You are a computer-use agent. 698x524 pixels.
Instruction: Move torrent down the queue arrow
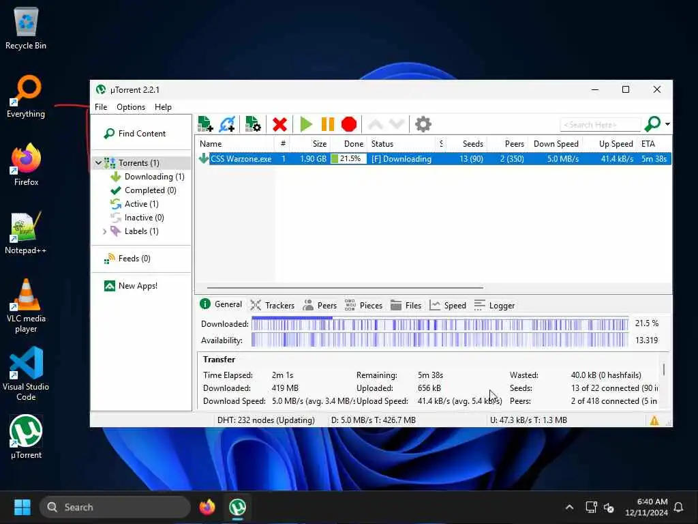click(397, 124)
